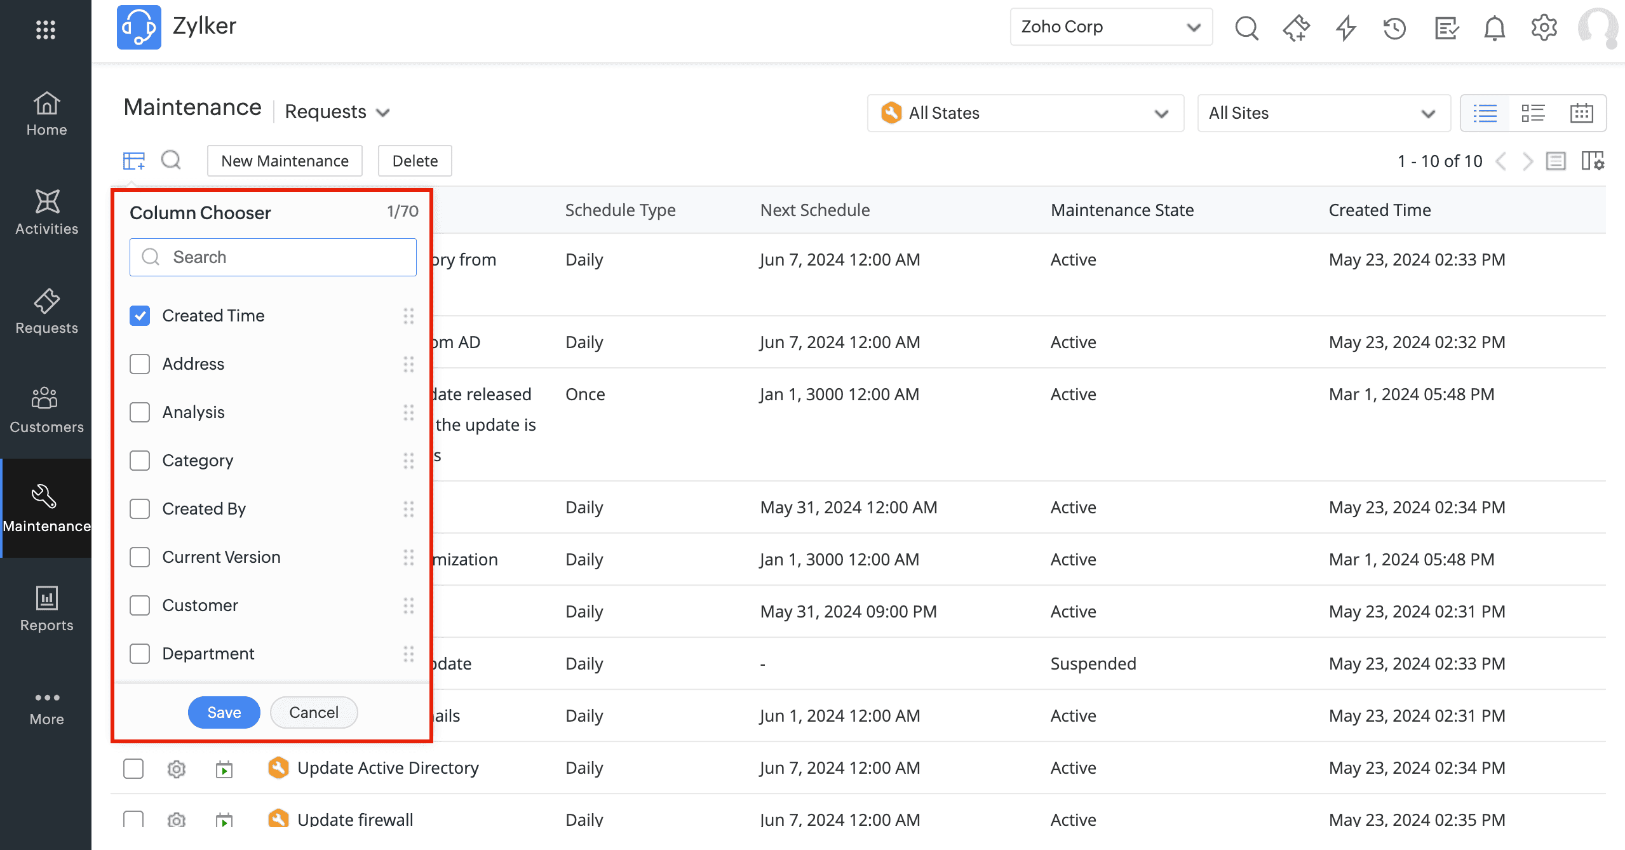Click the Column Chooser search field
This screenshot has height=850, width=1625.
click(273, 257)
